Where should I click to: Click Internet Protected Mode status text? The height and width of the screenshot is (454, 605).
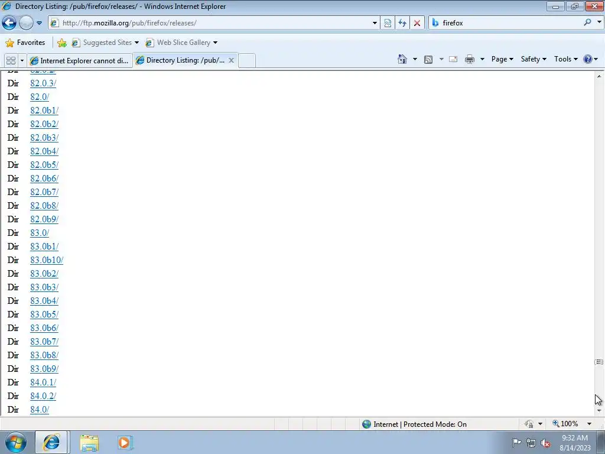(420, 424)
